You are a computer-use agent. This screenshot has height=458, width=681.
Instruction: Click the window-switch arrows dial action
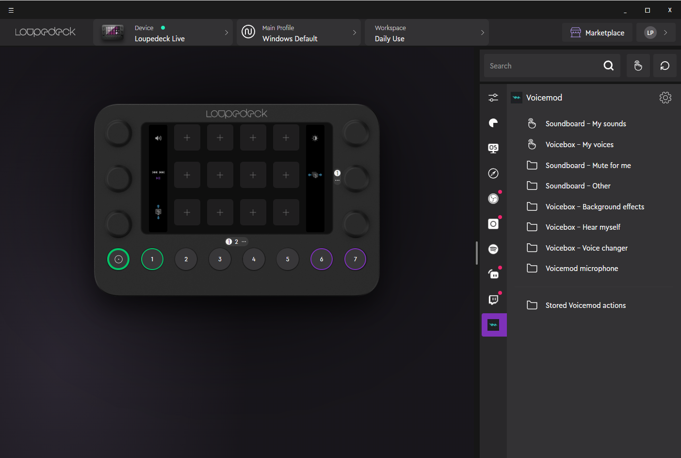point(315,175)
